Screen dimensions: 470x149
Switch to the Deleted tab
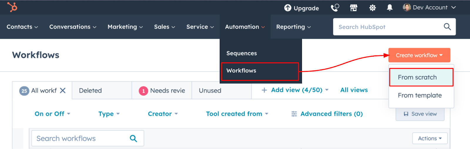[102, 91]
